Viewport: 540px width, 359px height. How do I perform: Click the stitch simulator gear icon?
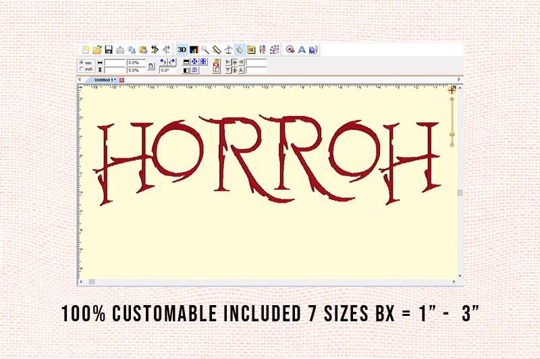tap(290, 50)
